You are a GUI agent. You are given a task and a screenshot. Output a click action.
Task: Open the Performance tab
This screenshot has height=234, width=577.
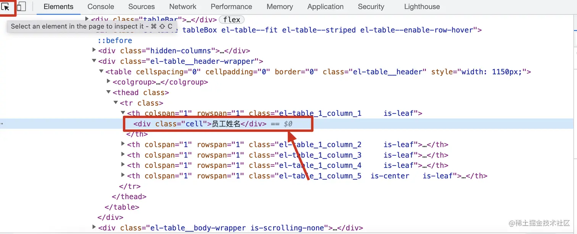click(231, 6)
